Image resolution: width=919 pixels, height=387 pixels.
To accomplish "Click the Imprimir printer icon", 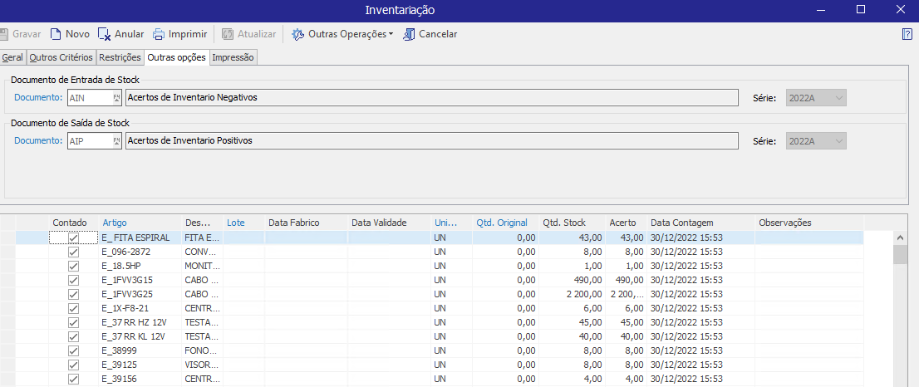I will (159, 34).
